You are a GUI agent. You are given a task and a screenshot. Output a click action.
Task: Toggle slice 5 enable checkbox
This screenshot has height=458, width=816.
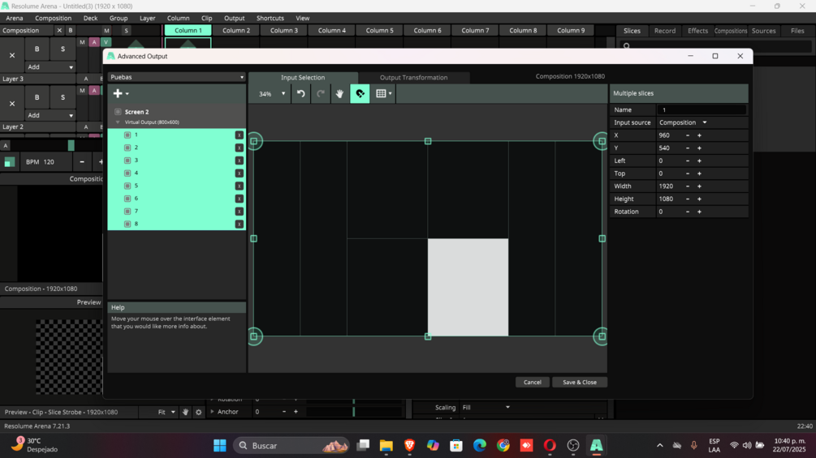point(127,186)
